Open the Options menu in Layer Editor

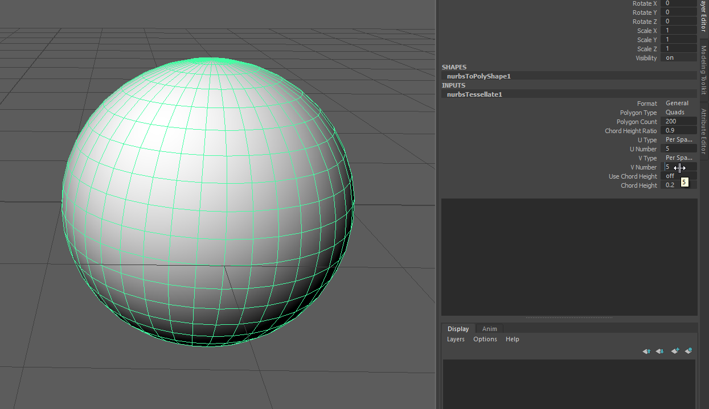[485, 339]
